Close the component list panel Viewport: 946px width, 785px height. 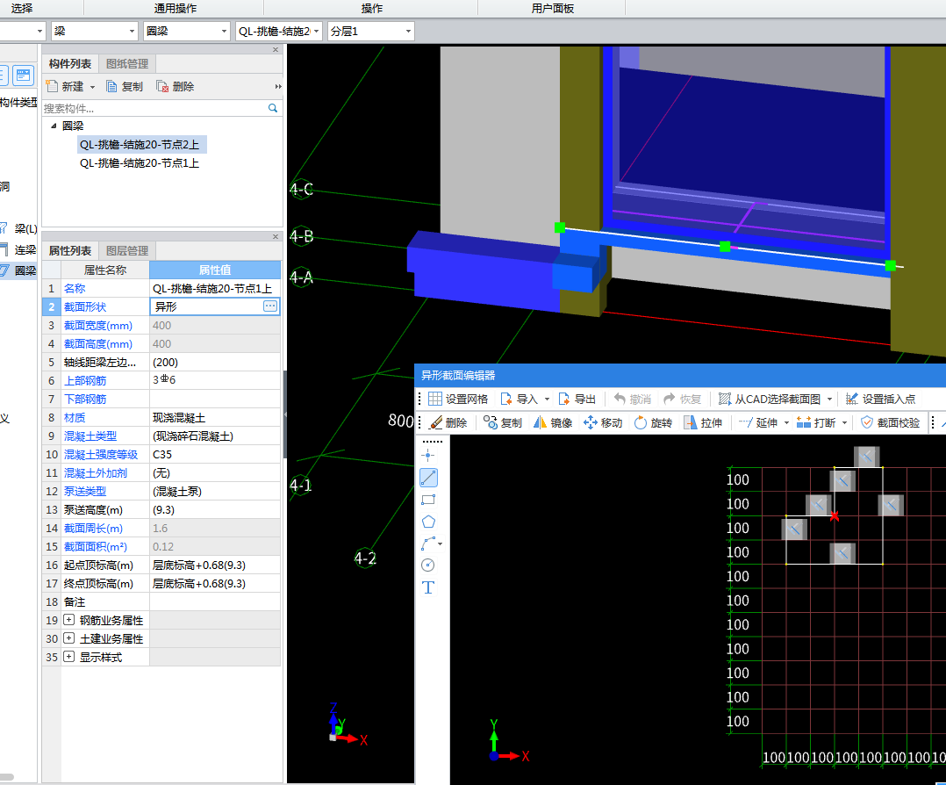tap(276, 49)
